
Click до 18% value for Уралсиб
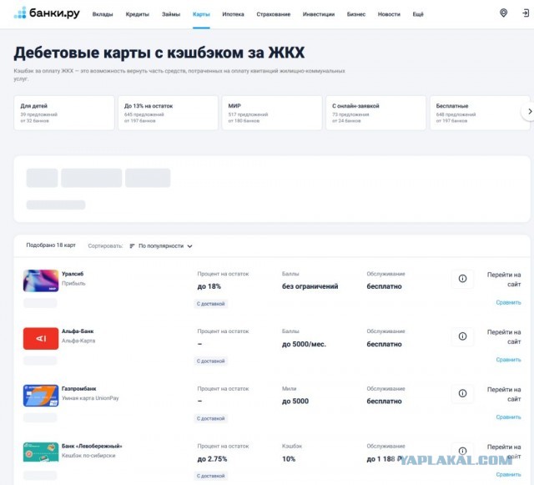[x=209, y=286]
